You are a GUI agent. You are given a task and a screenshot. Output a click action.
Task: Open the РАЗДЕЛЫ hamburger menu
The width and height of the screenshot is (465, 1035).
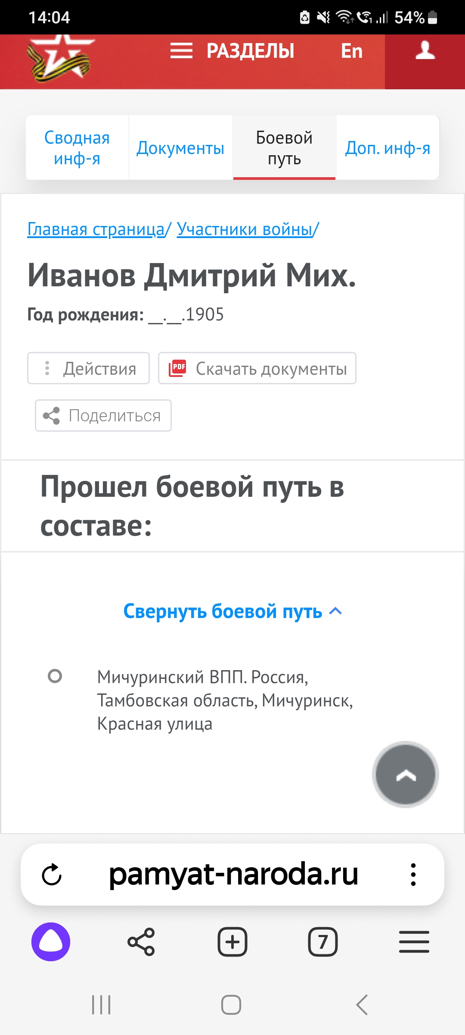[232, 51]
